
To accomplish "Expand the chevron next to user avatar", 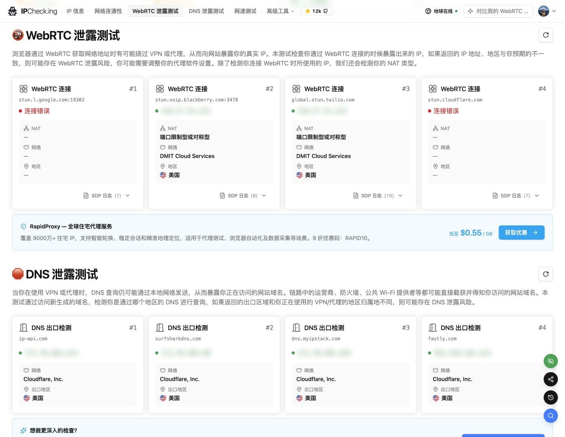I will [554, 11].
